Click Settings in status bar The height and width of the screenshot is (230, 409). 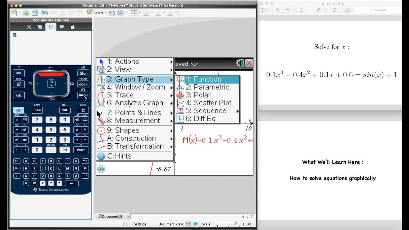click(x=140, y=224)
